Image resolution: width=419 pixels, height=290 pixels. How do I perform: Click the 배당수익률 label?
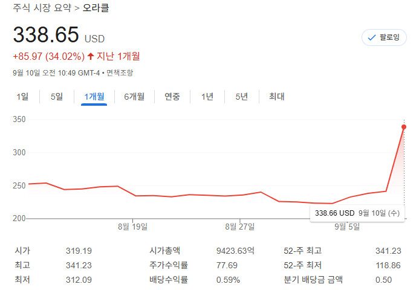coord(169,279)
